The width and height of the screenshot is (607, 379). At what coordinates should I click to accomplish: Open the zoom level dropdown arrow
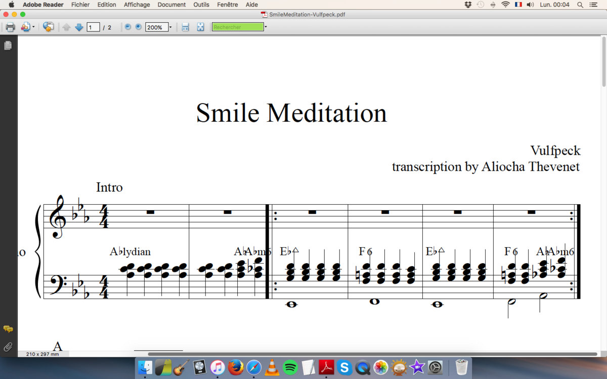[170, 27]
